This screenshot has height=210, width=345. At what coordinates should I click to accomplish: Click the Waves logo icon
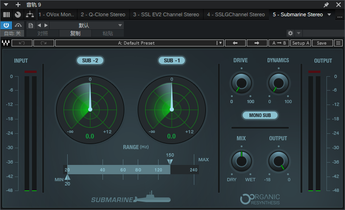[x=6, y=43]
